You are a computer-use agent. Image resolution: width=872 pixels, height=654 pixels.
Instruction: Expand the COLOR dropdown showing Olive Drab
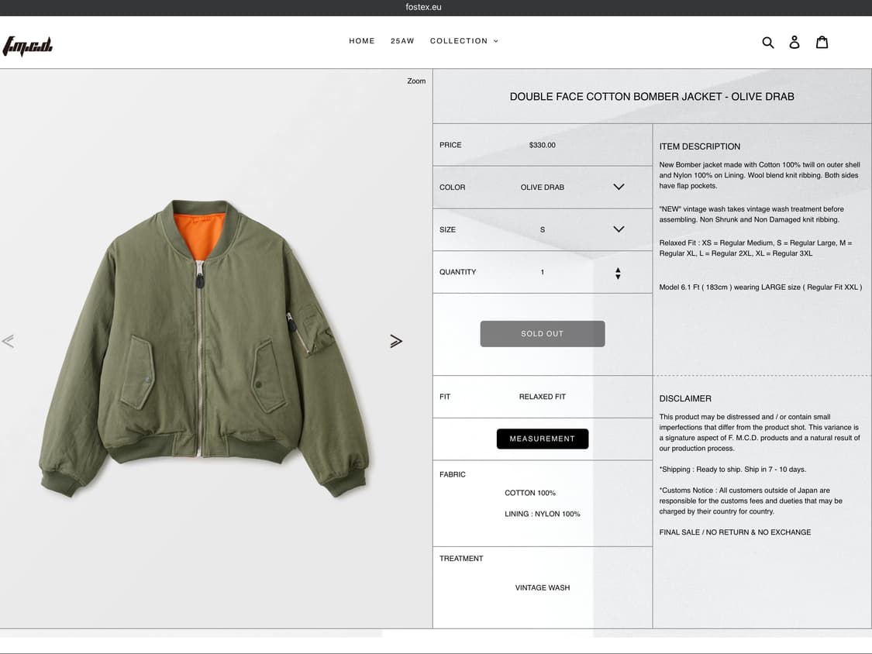[x=618, y=187]
